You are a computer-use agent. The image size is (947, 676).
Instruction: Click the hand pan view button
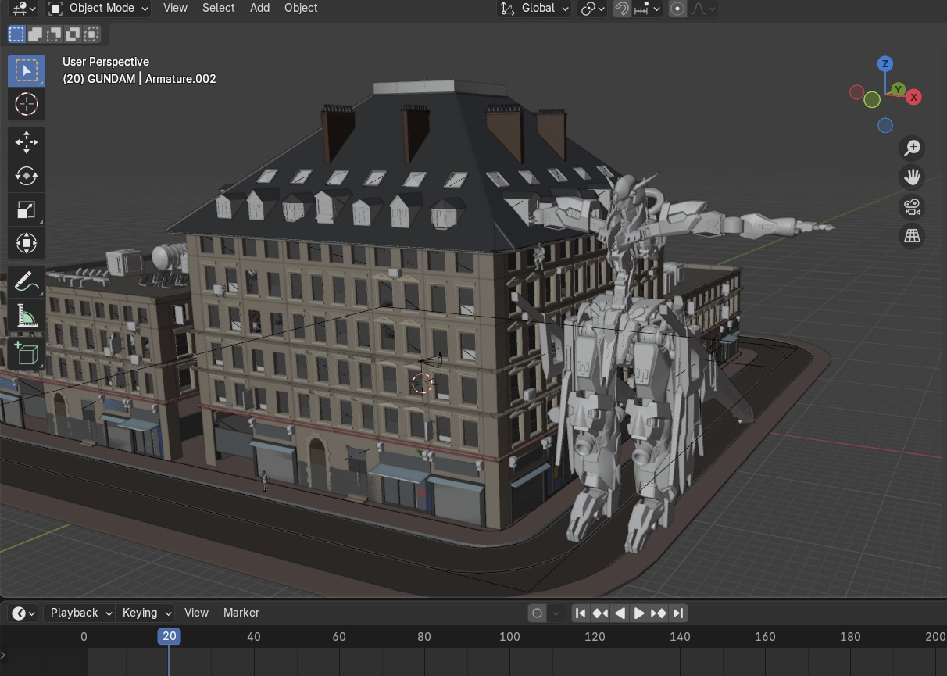pyautogui.click(x=912, y=177)
